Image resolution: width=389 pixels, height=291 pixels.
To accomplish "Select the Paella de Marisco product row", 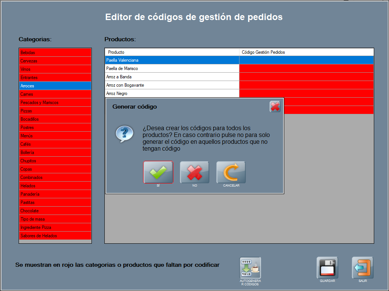I will pos(172,68).
